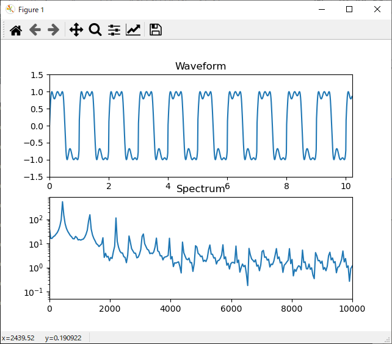Click the x coordinate readout in the status bar

tap(18, 338)
